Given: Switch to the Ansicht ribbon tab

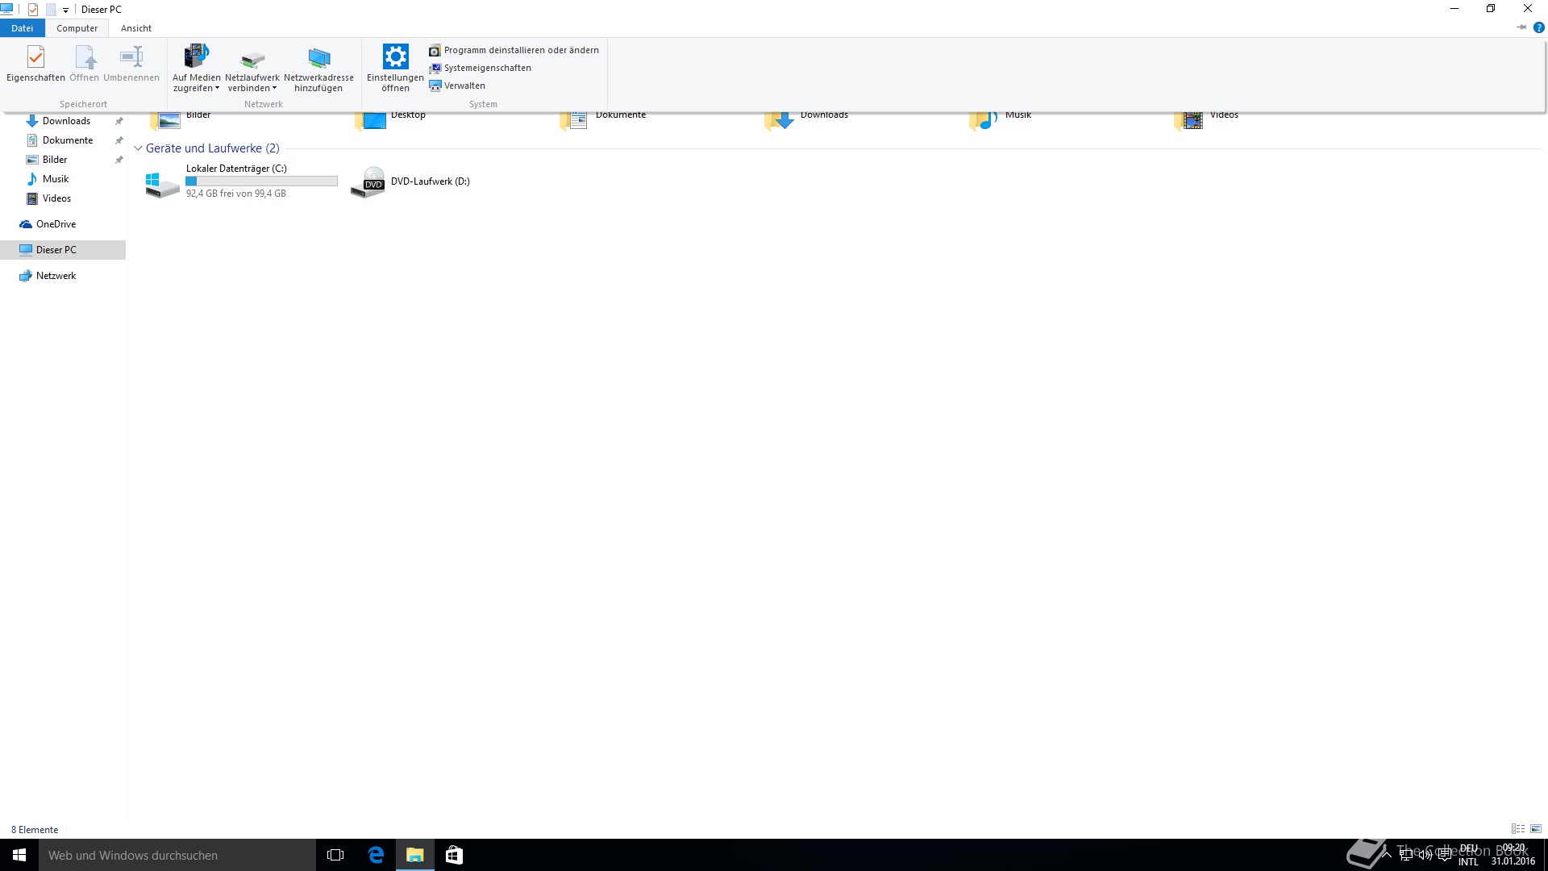Looking at the screenshot, I should (x=135, y=28).
